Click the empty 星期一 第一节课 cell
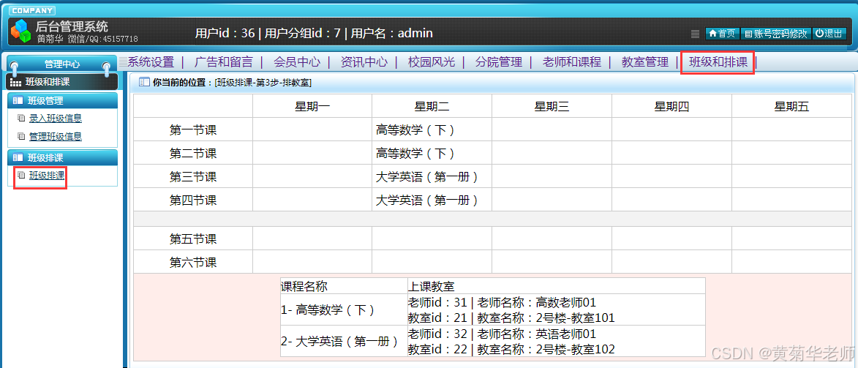858x368 pixels. coord(312,129)
